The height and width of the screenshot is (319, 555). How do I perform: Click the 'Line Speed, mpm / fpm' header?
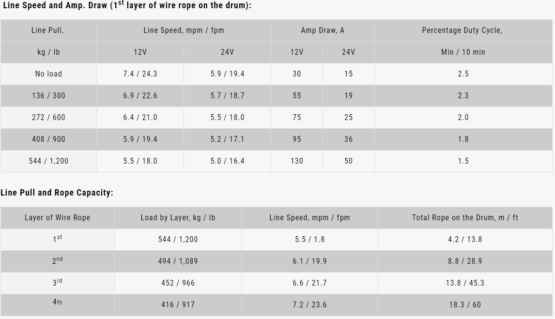(x=184, y=30)
